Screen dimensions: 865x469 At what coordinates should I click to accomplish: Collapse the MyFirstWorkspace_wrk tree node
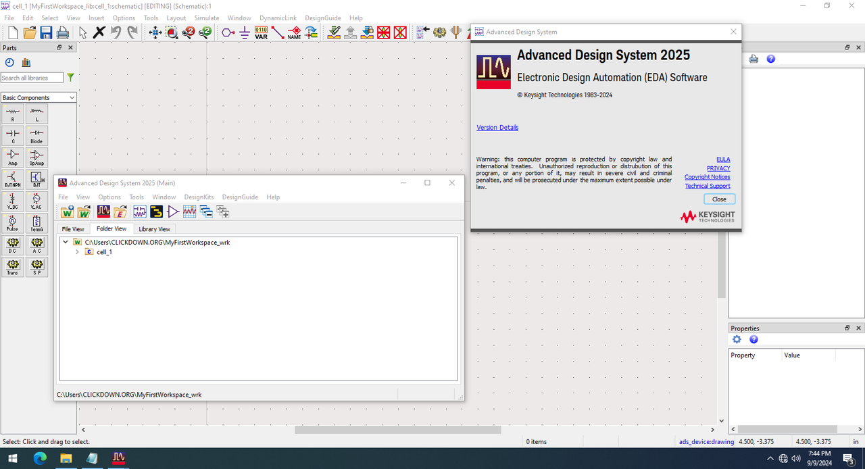pos(65,242)
